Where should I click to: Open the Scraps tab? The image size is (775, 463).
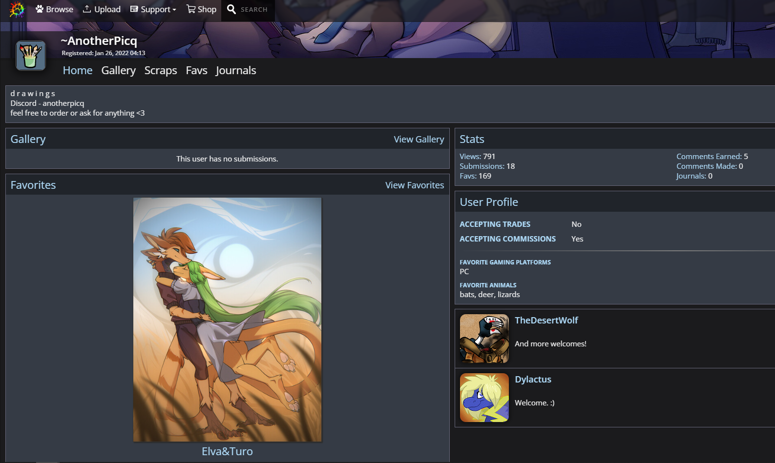[x=161, y=70]
